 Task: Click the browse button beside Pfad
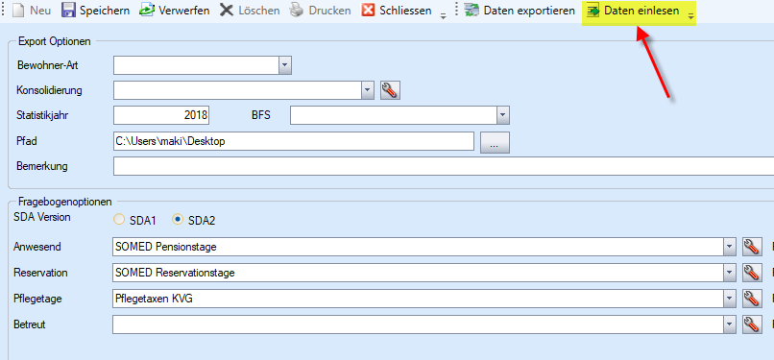pos(495,142)
